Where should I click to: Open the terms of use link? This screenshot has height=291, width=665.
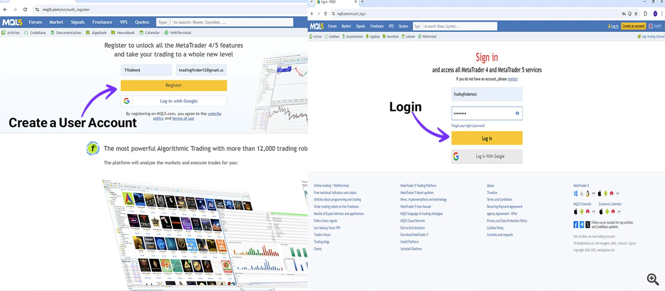[183, 118]
